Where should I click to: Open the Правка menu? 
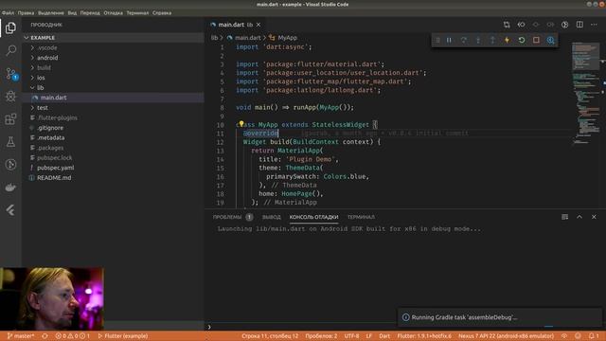26,12
